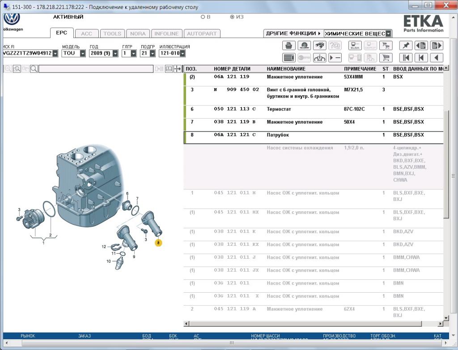Click the search input field above the illustration
This screenshot has width=458, height=350.
[x=96, y=69]
